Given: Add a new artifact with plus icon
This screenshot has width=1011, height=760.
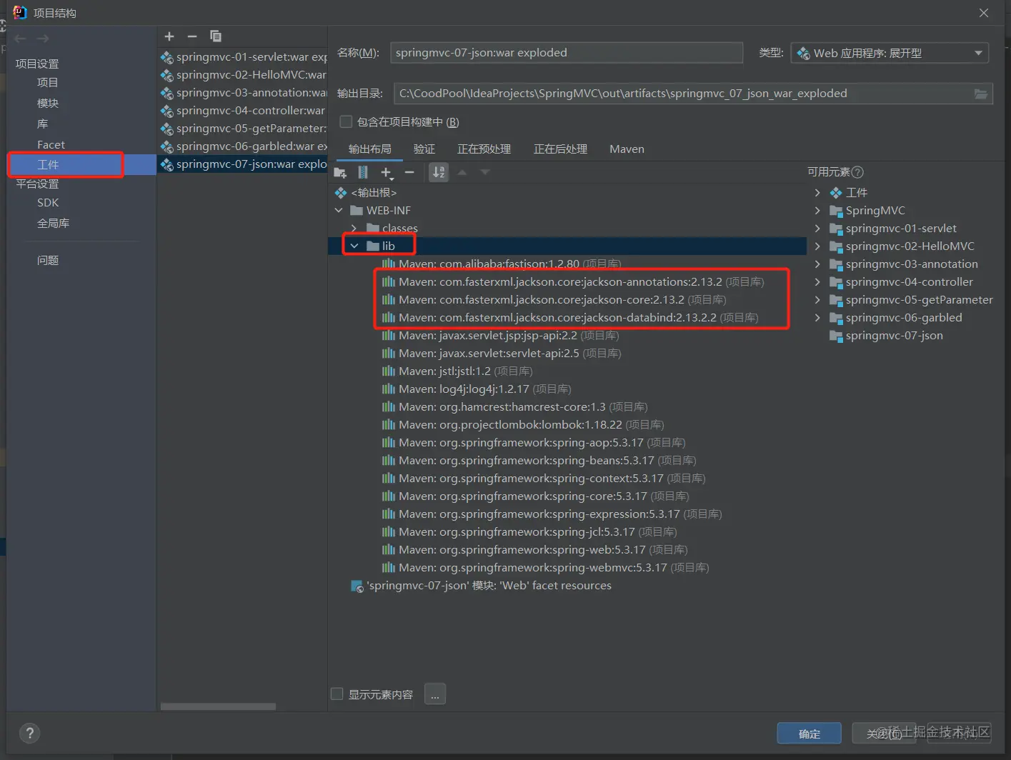Looking at the screenshot, I should pos(169,36).
